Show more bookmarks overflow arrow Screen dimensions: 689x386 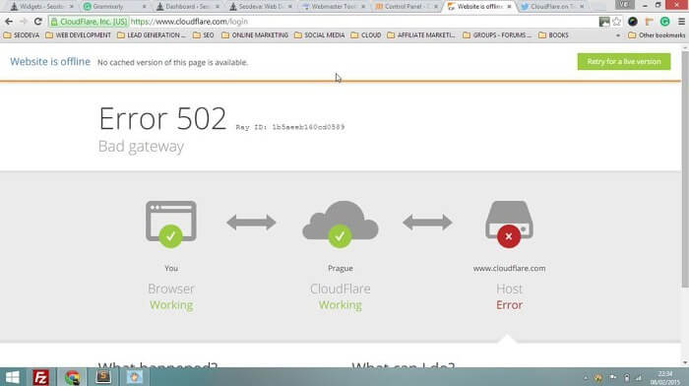click(618, 35)
